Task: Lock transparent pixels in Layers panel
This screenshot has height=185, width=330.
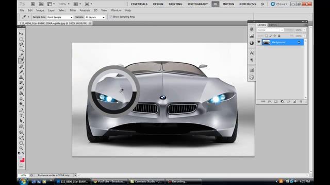Action: [x=267, y=36]
